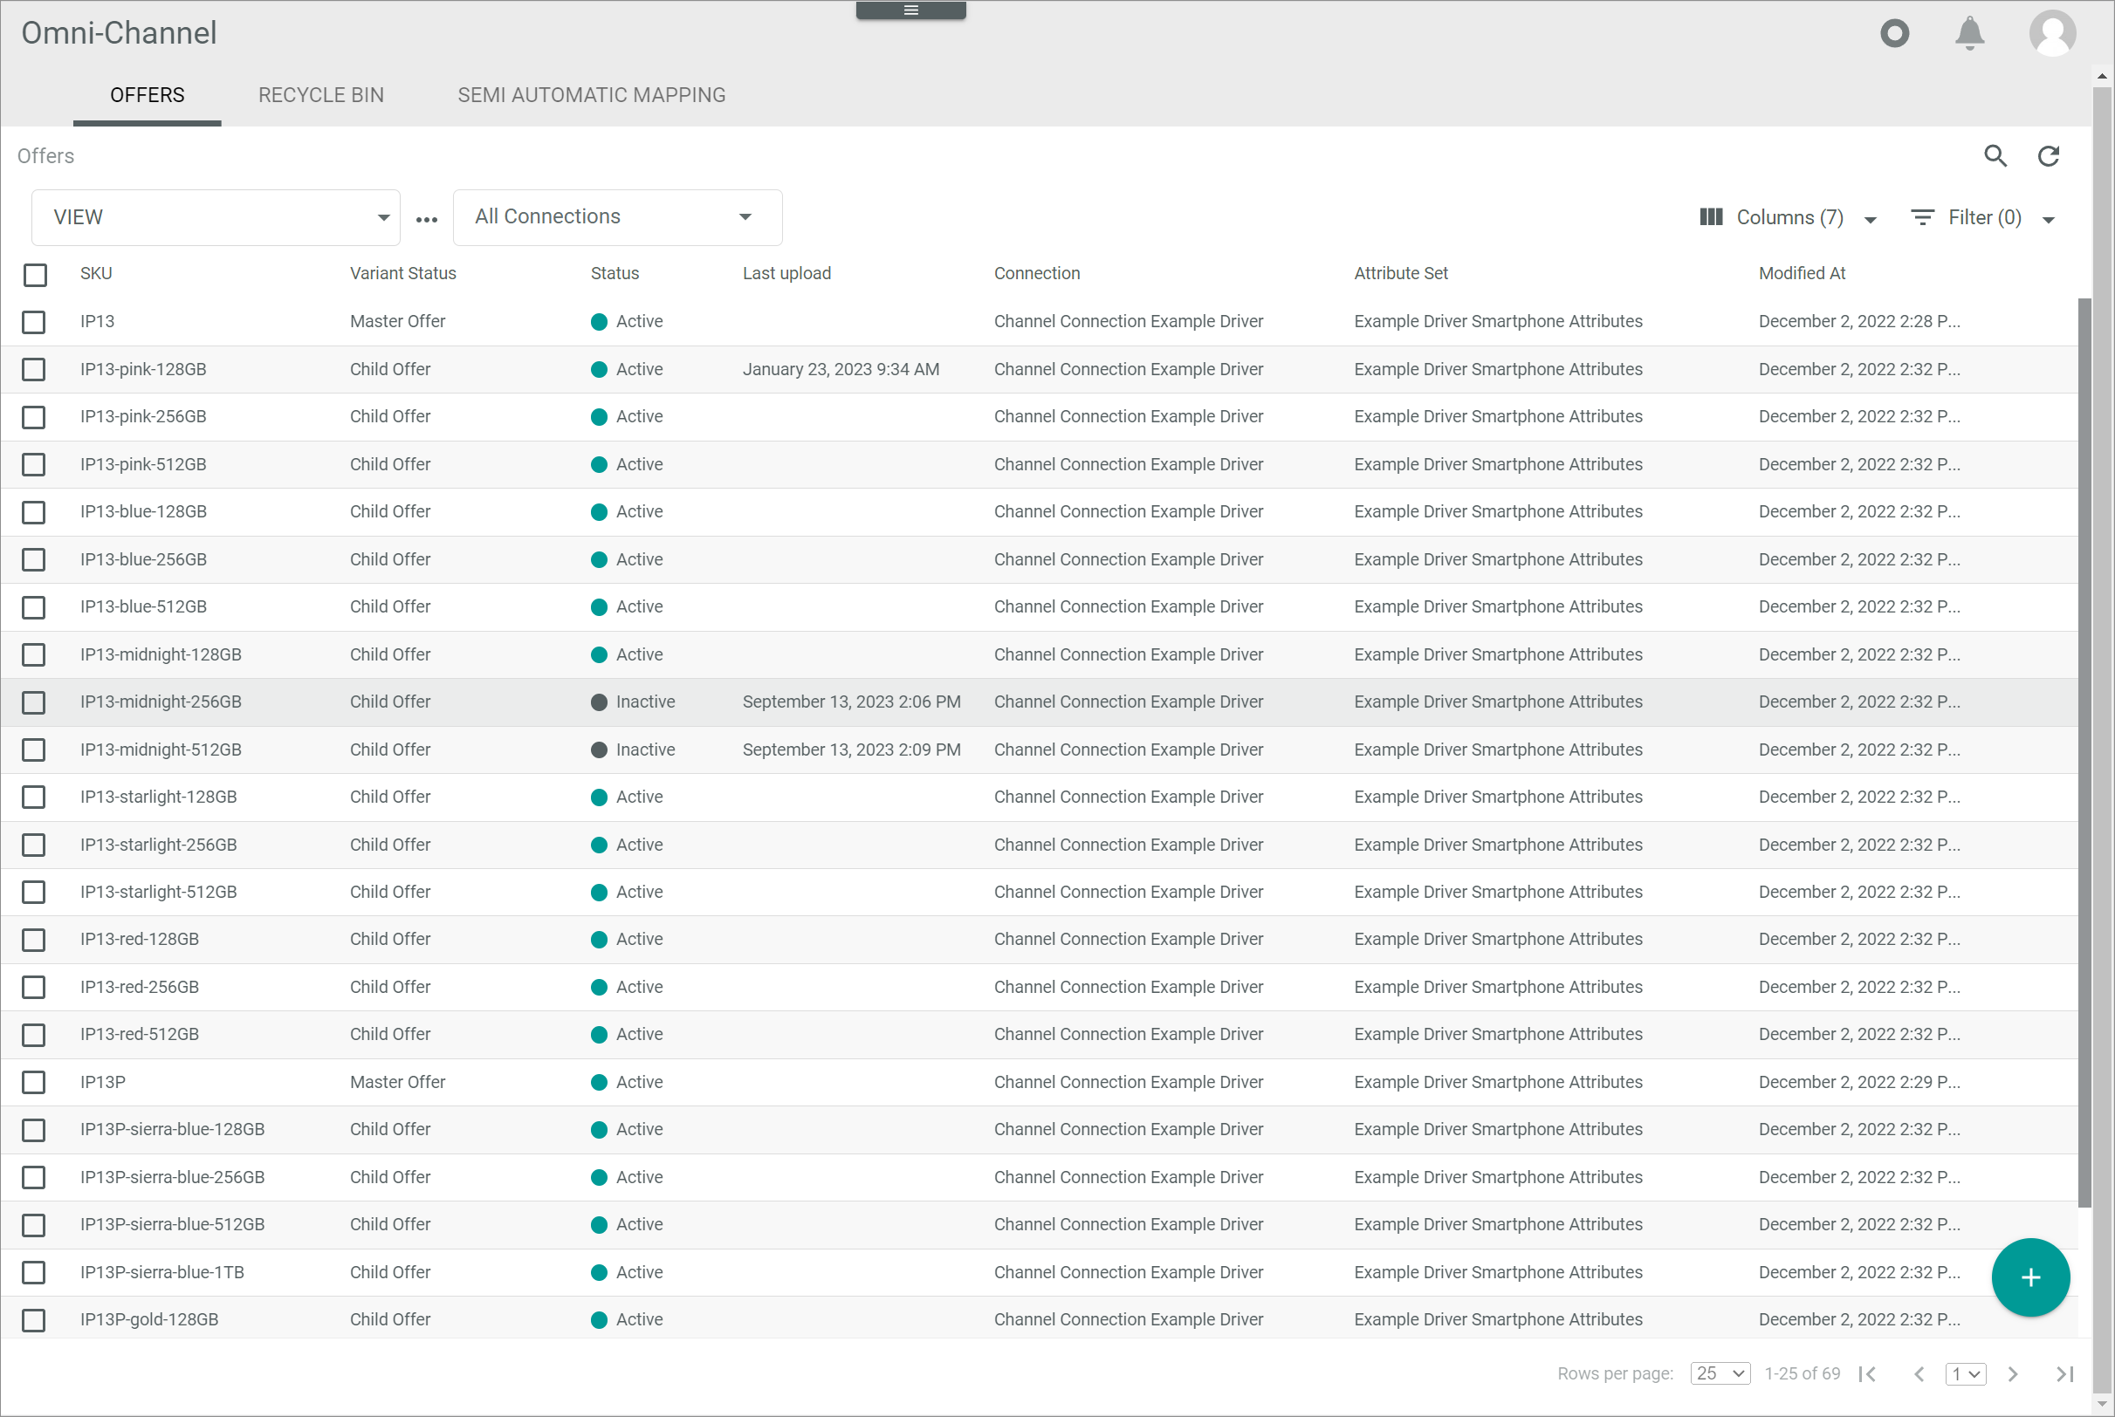This screenshot has width=2115, height=1417.
Task: Click the columns grid icon
Action: [x=1710, y=217]
